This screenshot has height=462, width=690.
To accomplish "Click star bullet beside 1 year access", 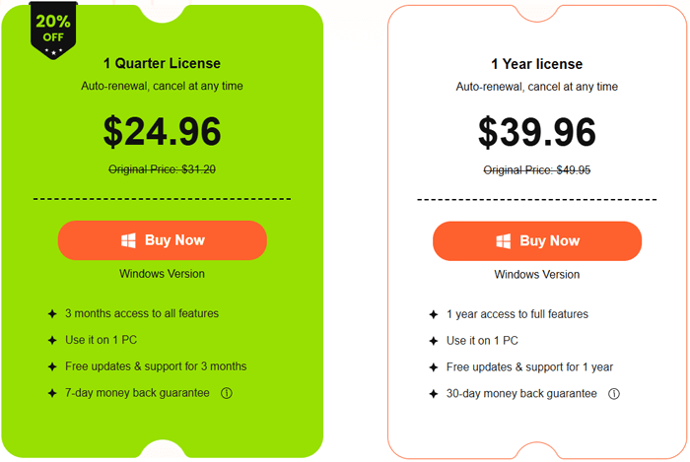I will [x=433, y=314].
